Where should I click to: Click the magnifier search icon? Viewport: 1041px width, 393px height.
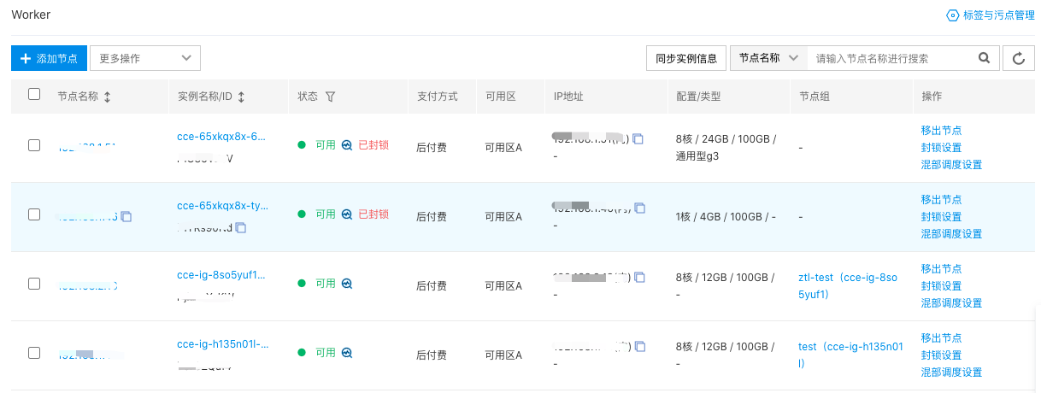tap(984, 58)
